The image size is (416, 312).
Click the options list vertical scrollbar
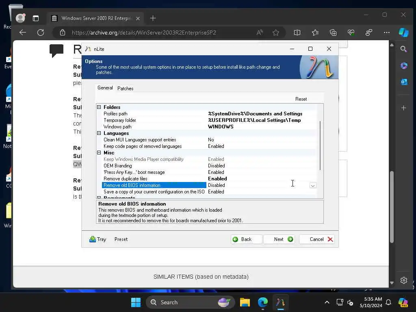pyautogui.click(x=320, y=145)
